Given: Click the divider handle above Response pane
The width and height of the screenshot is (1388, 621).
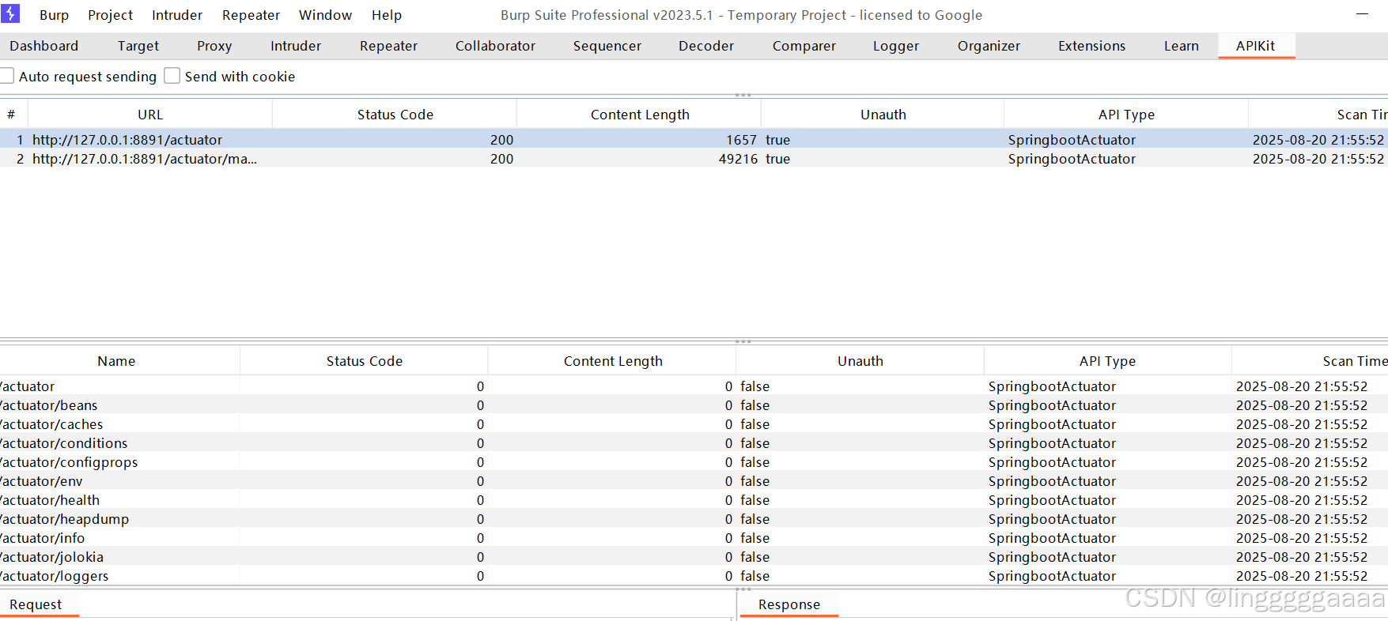Looking at the screenshot, I should tap(743, 589).
